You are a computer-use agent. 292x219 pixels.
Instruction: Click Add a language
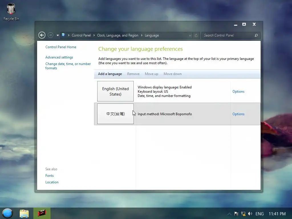click(110, 74)
